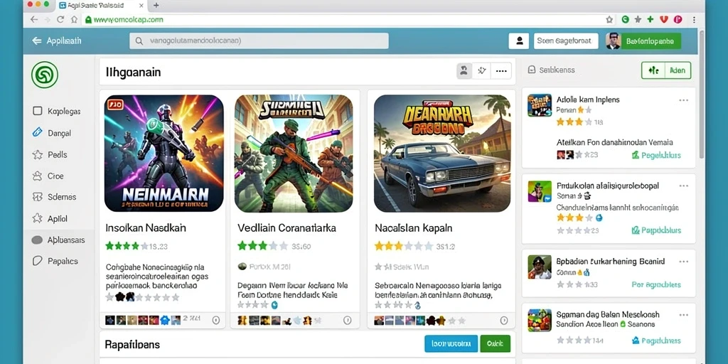Click the green spiral app logo
This screenshot has width=728, height=364.
click(x=45, y=75)
